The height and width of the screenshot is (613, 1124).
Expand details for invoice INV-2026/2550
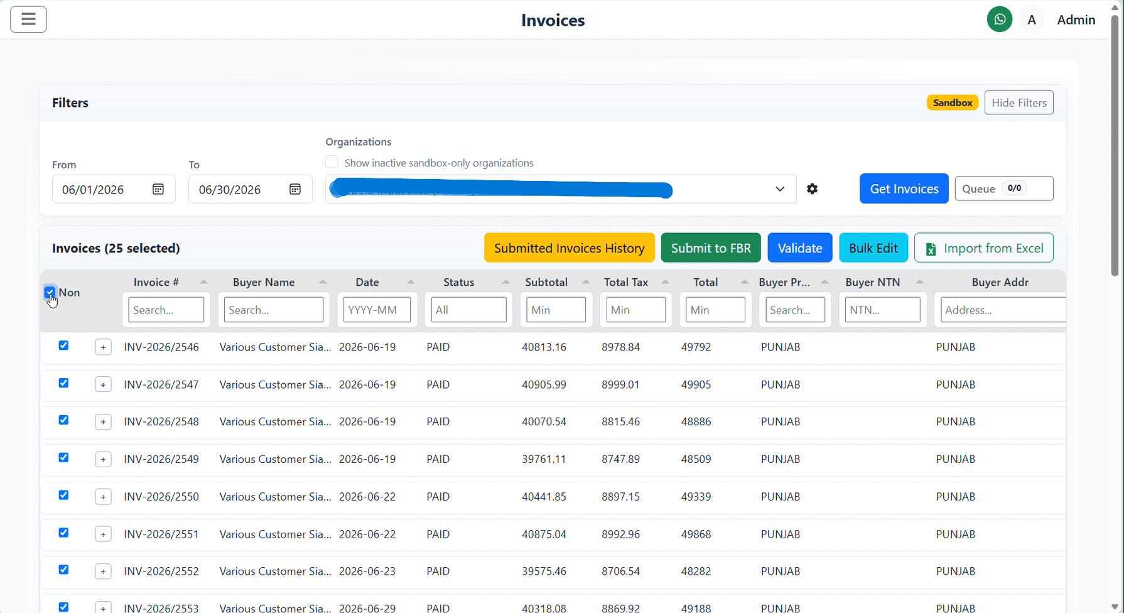click(103, 497)
